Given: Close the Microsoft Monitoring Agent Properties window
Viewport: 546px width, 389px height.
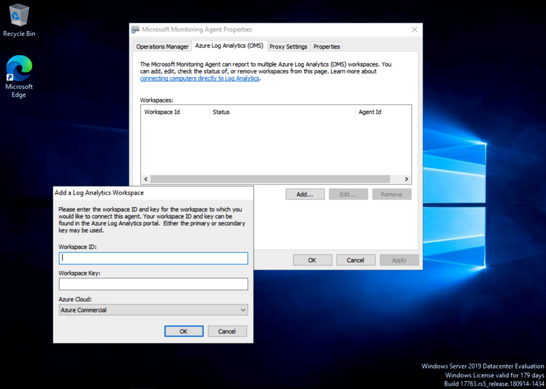Looking at the screenshot, I should coord(414,29).
